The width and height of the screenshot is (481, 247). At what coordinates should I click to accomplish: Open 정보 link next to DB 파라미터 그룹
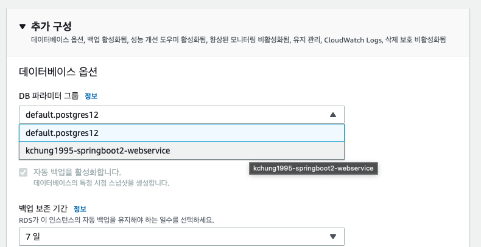point(91,96)
